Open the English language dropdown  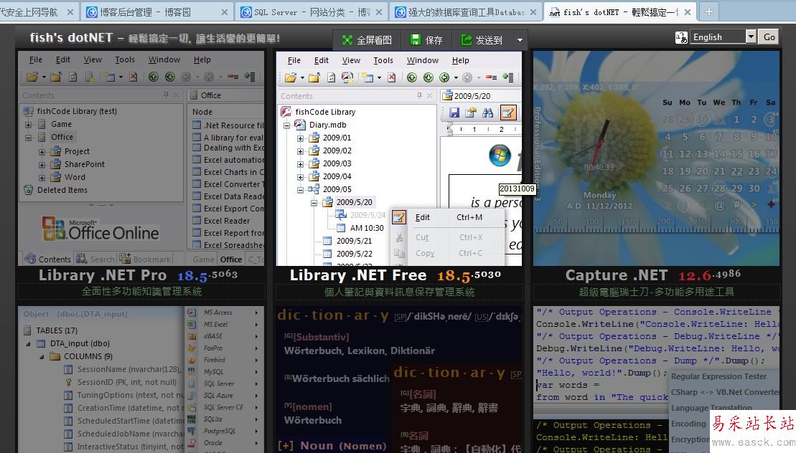tap(751, 37)
